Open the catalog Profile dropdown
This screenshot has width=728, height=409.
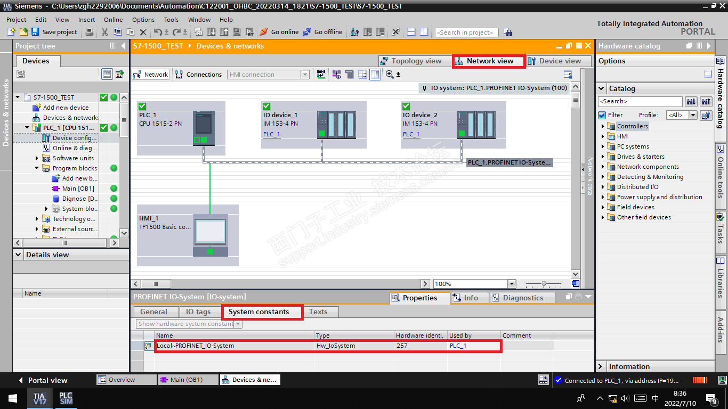(x=692, y=115)
